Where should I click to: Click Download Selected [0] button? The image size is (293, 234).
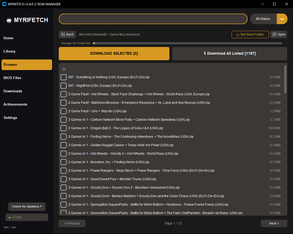coord(114,54)
